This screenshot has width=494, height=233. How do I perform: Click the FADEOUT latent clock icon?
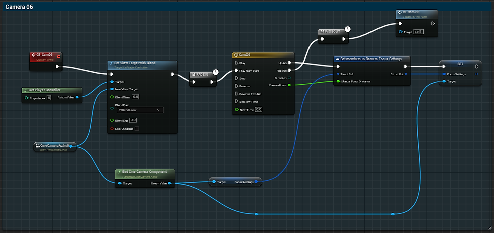(x=347, y=29)
